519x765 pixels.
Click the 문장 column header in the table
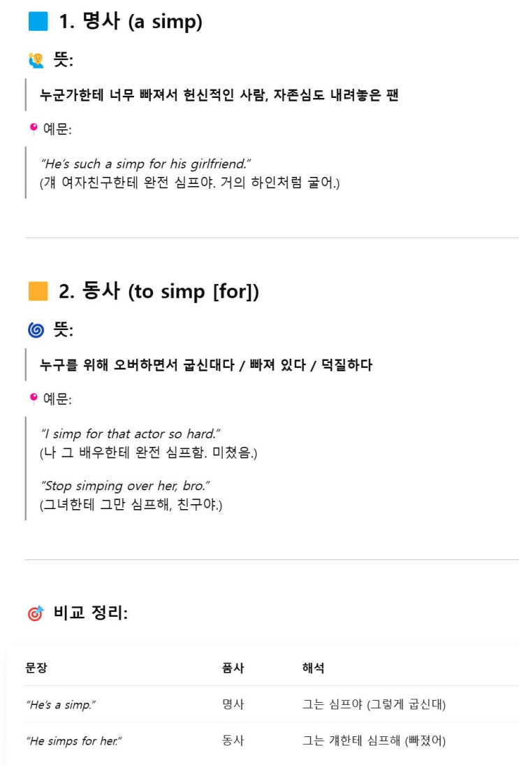[x=36, y=669]
